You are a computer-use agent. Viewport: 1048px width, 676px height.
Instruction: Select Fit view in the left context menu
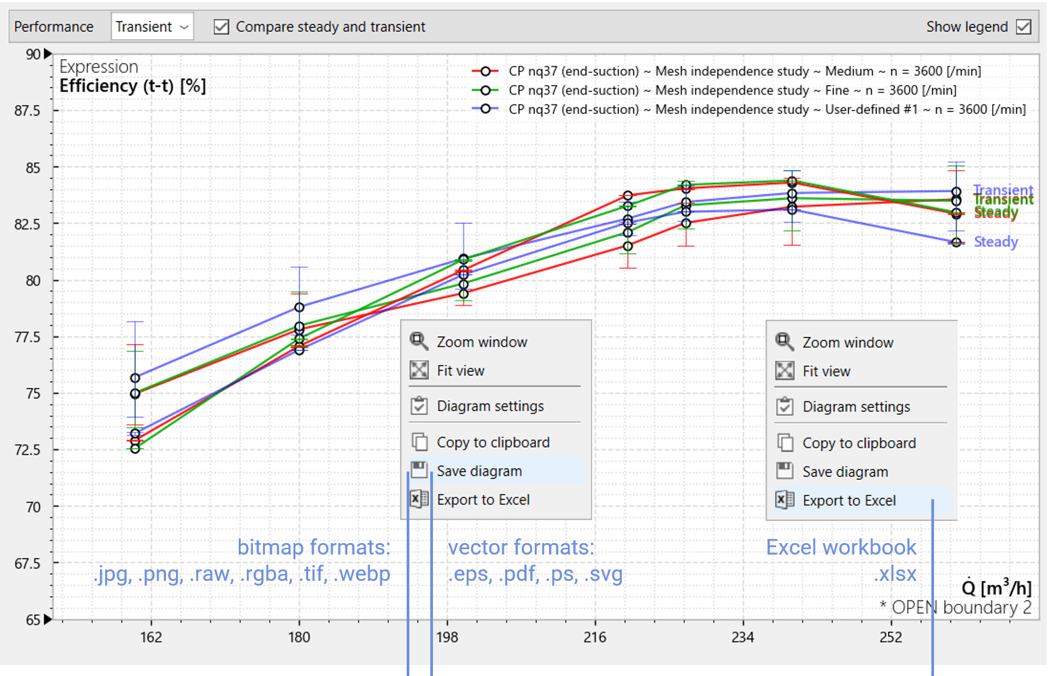tap(496, 370)
